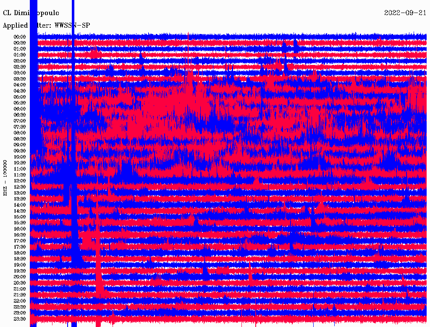Viewport: 430px width, 327px height.
Task: Select the 23:30 time label
Action: [20, 319]
